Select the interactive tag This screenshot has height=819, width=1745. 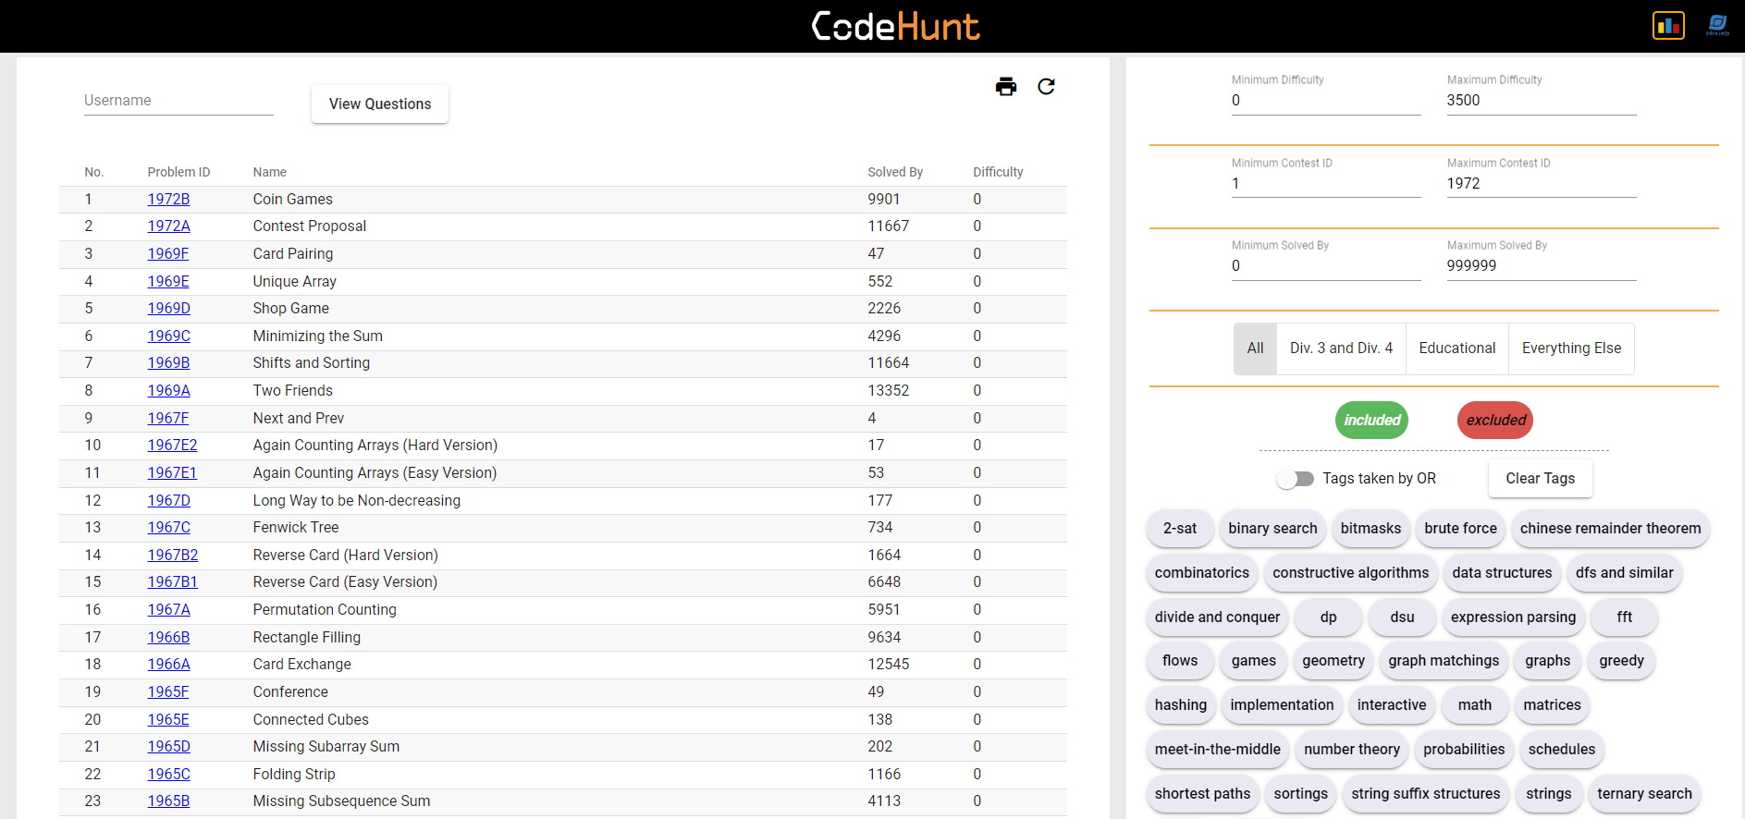click(x=1391, y=705)
